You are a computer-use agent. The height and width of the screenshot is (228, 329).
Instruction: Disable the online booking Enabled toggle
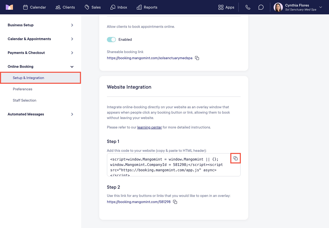112,39
